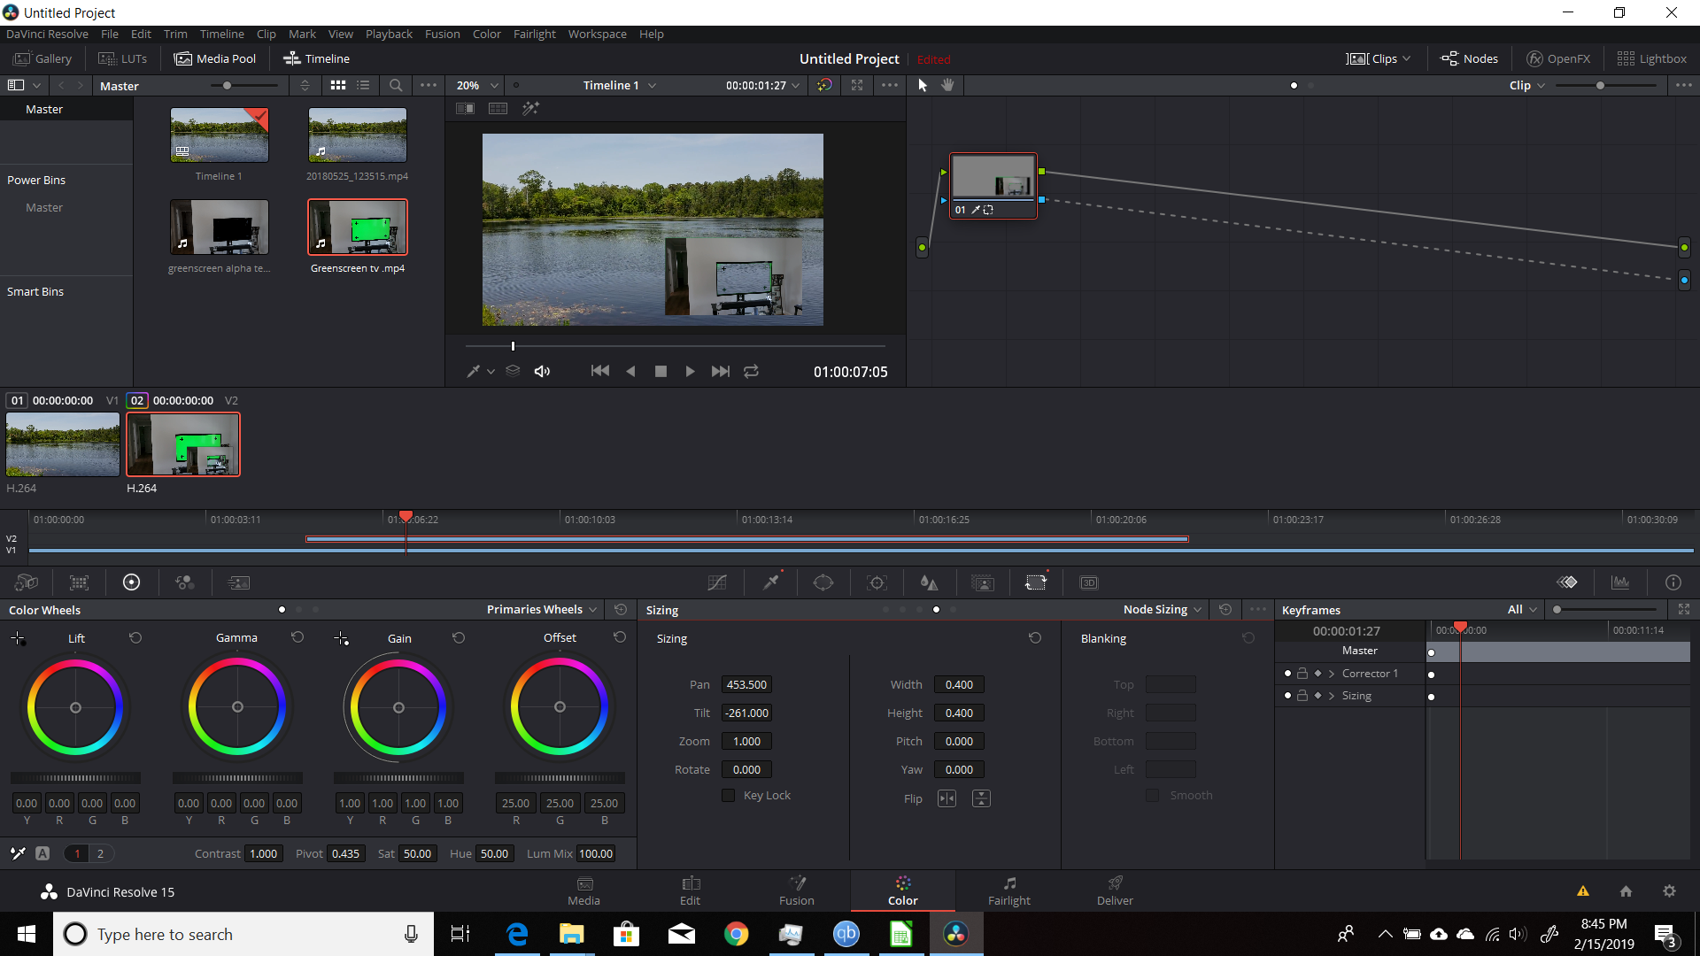Image resolution: width=1700 pixels, height=956 pixels.
Task: Enable the Key Lock checkbox
Action: tap(728, 795)
